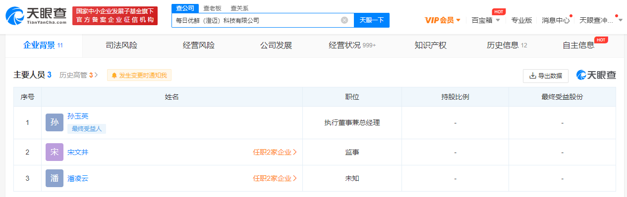
Task: Switch to 企业背景 tab
Action: pyautogui.click(x=43, y=45)
